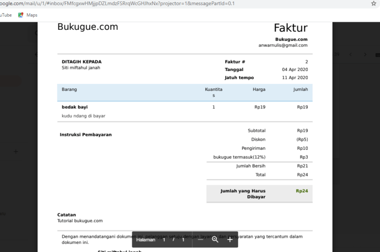Click the Harga column header
This screenshot has height=252, width=380.
259,90
